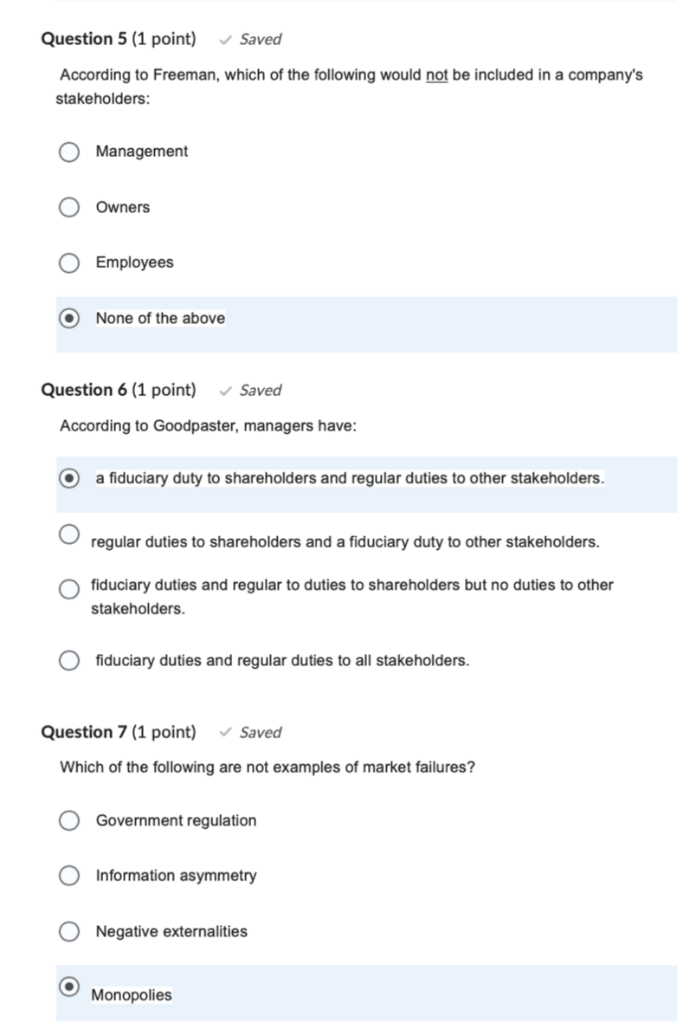Select None of the above option

(x=68, y=318)
